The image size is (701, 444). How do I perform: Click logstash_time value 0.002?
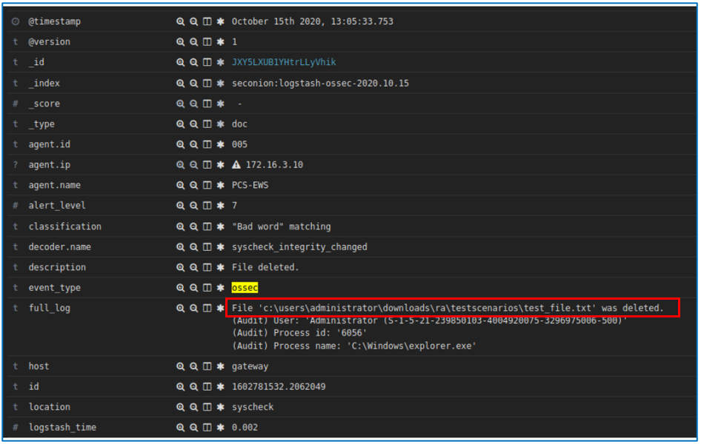[245, 428]
